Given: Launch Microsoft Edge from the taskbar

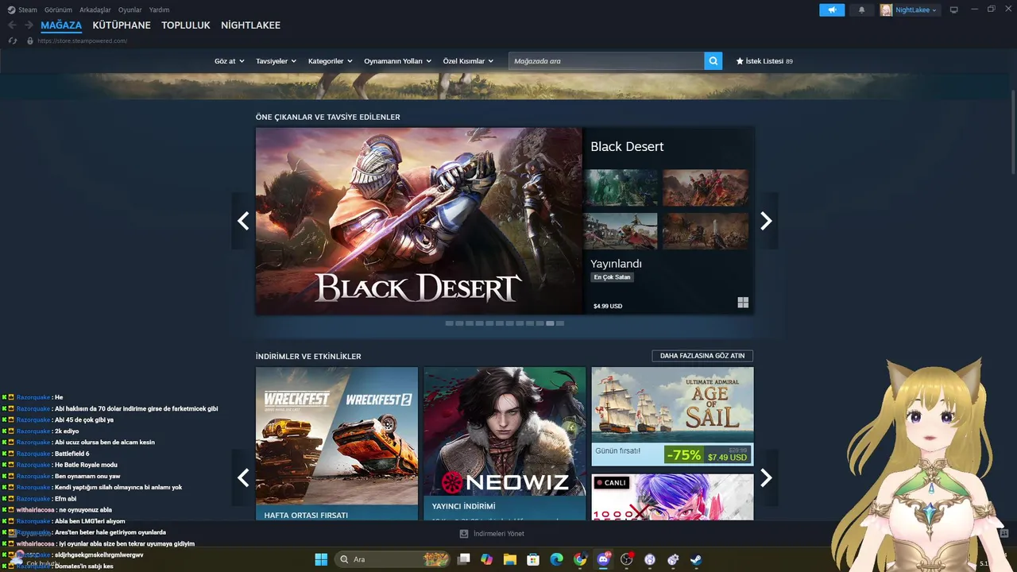Looking at the screenshot, I should click(x=556, y=559).
